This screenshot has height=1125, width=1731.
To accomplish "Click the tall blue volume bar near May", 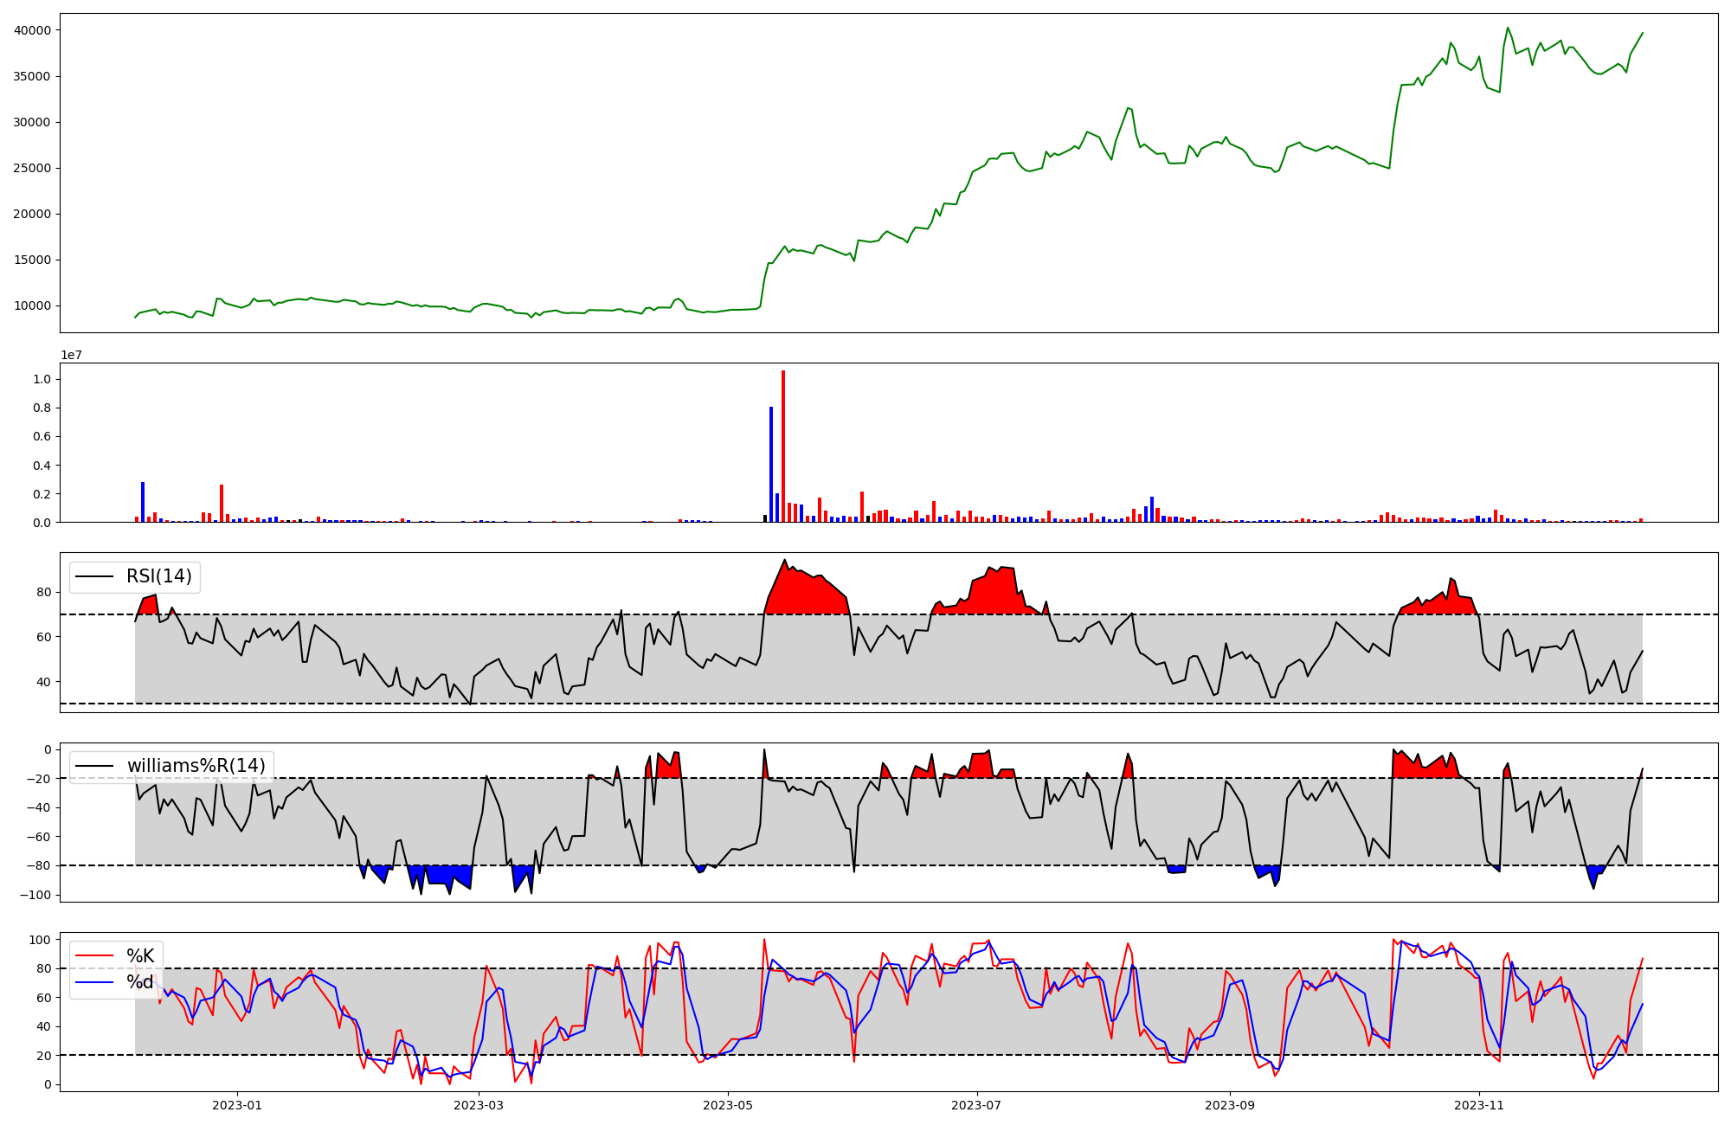I will point(771,464).
